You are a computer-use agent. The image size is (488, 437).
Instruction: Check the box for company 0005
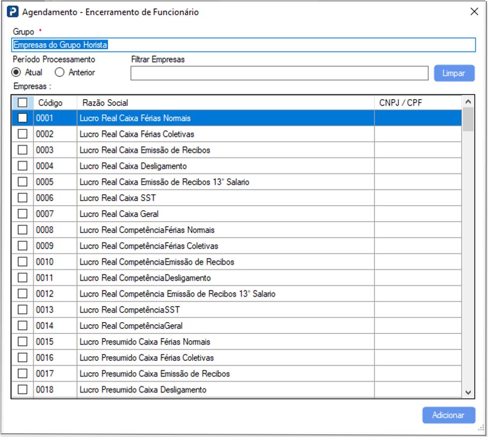tap(23, 182)
